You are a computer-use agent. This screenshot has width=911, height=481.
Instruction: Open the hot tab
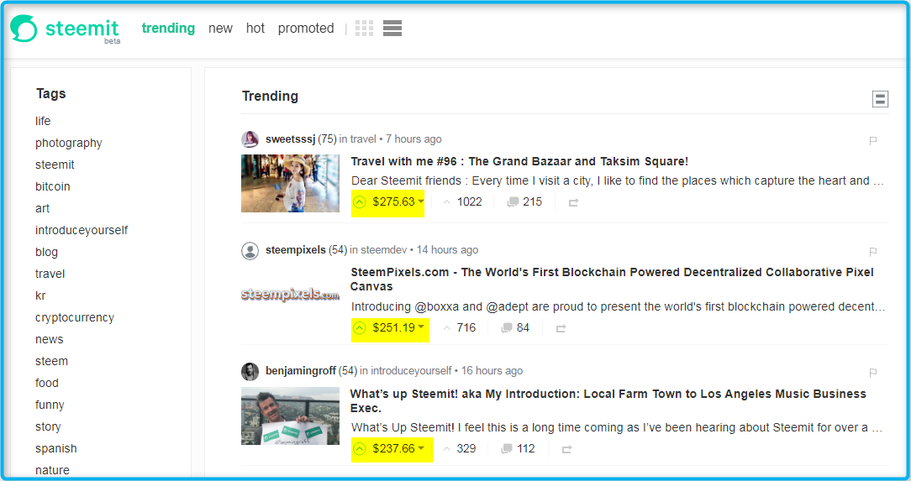click(255, 29)
